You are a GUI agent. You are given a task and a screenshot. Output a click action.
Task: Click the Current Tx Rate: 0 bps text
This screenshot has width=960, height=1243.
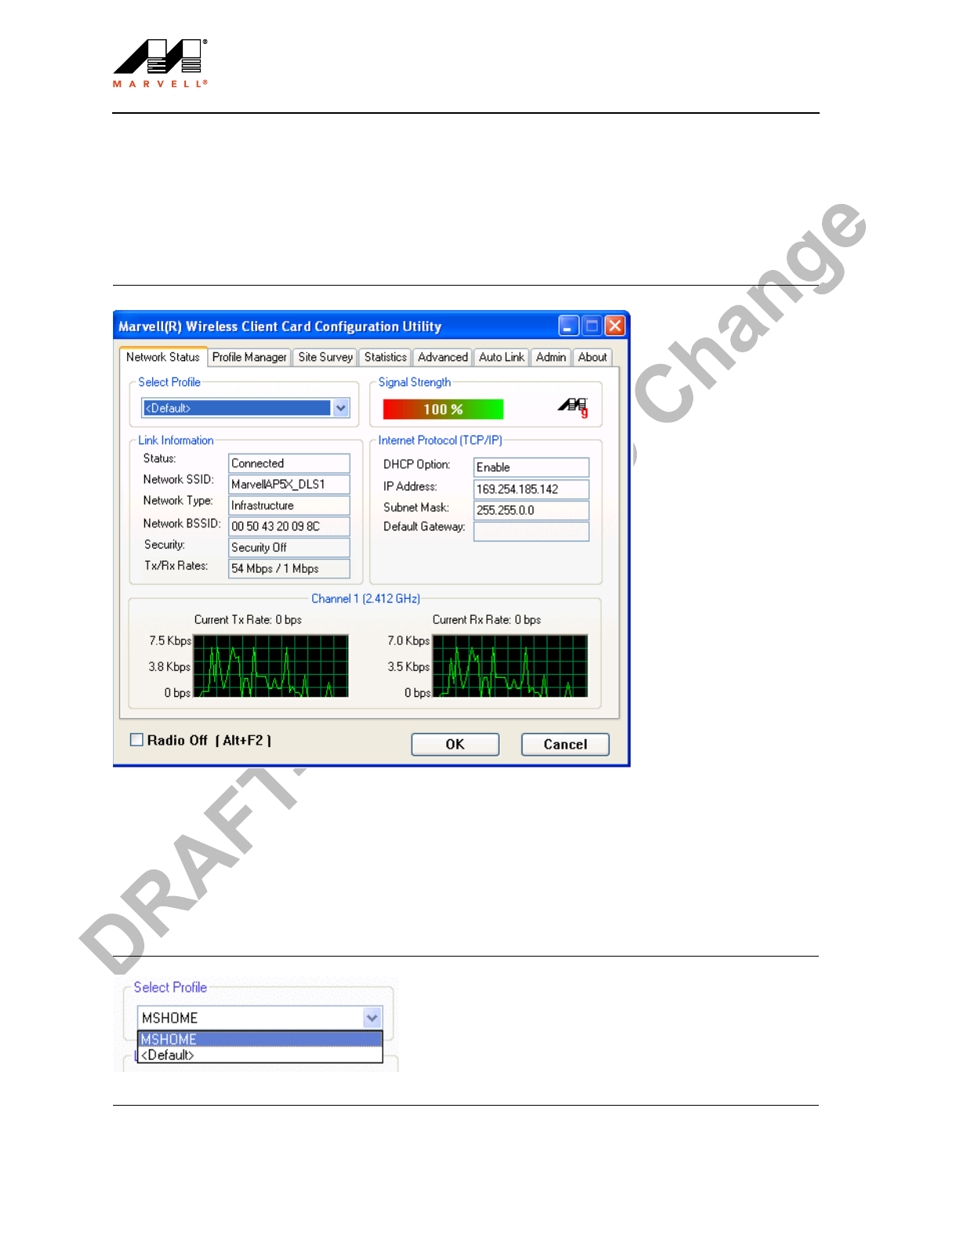tap(248, 620)
